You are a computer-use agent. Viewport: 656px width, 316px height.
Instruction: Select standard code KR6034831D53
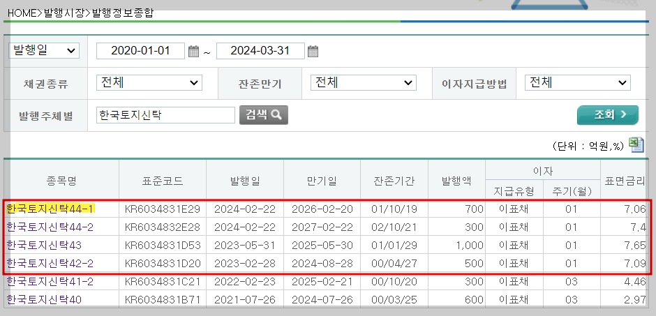click(x=163, y=246)
